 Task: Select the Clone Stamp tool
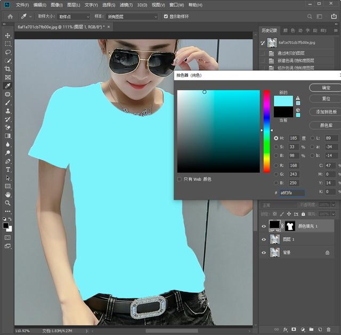coord(7,111)
